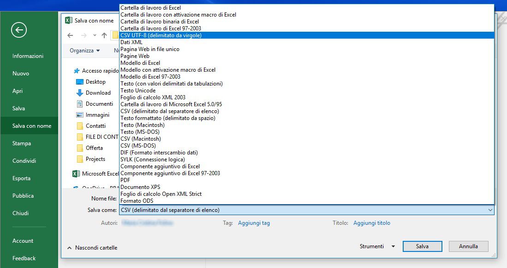Select Immagini folder in the sidebar
The image size is (507, 268).
point(97,115)
